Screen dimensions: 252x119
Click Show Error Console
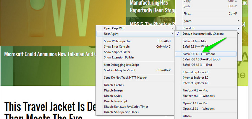pos(135,46)
